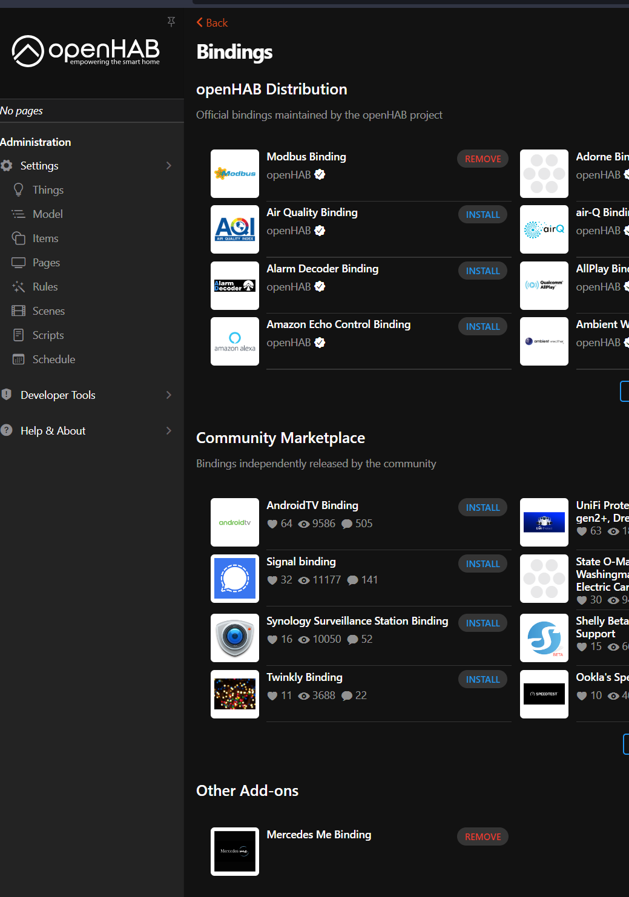Screen dimensions: 629x897
Task: Click the Scenes film icon
Action: tap(19, 311)
